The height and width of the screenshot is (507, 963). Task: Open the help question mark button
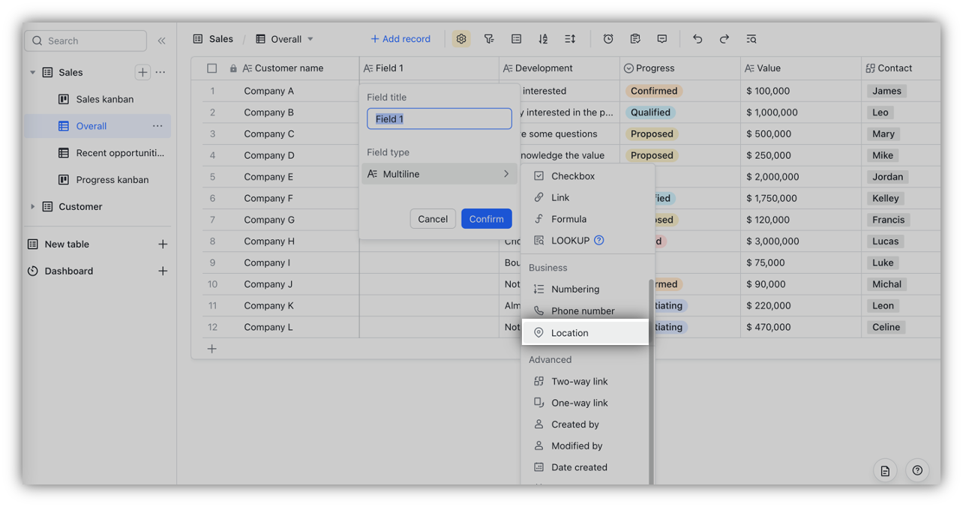(x=917, y=471)
